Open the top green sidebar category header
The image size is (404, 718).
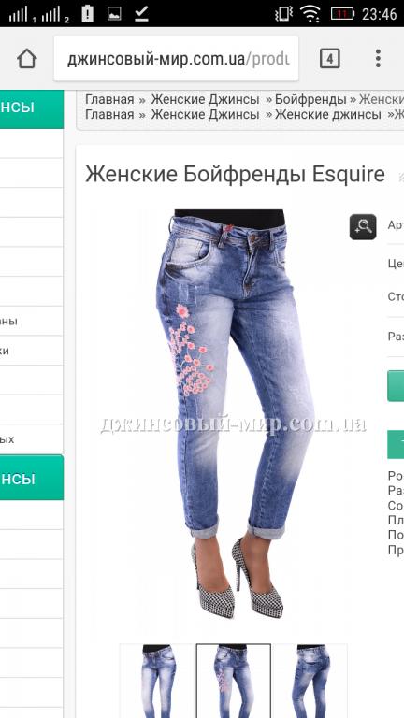(32, 109)
